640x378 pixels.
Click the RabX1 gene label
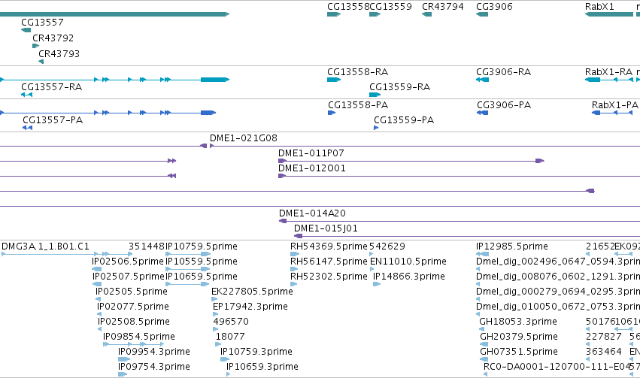point(599,7)
